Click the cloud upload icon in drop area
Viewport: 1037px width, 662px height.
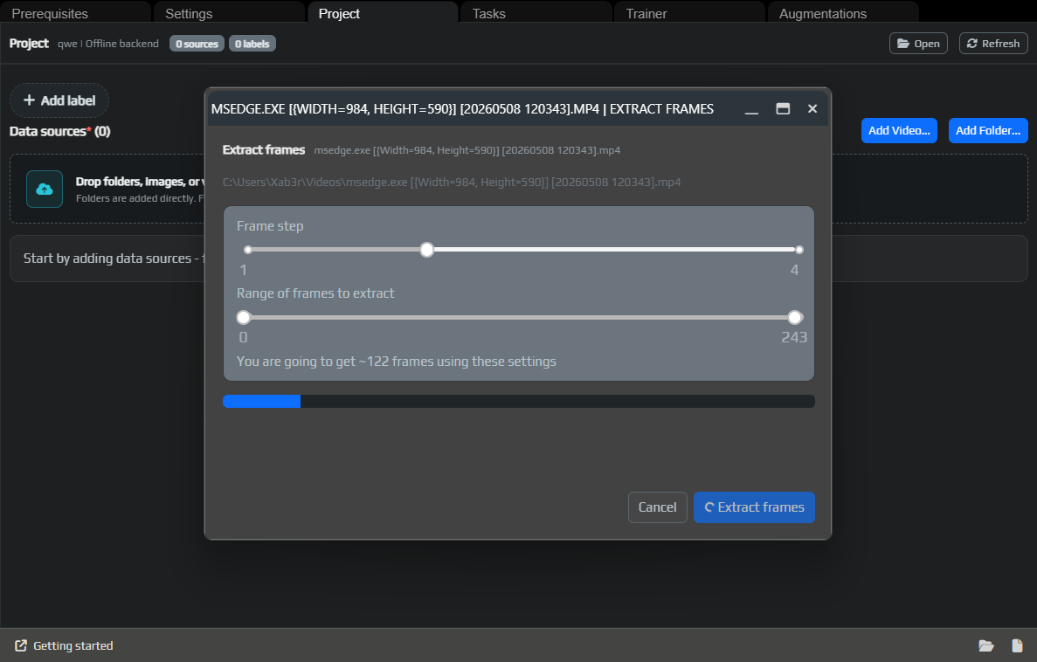click(x=45, y=190)
